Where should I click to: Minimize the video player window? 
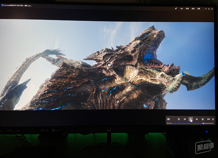point(206,9)
